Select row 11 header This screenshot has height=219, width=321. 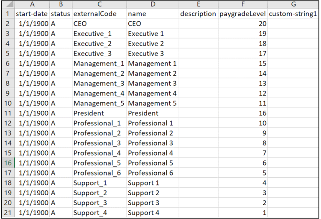8,113
